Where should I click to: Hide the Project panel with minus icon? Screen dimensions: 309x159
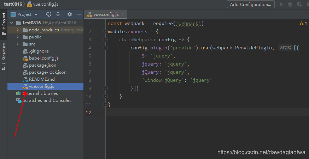tap(79, 14)
